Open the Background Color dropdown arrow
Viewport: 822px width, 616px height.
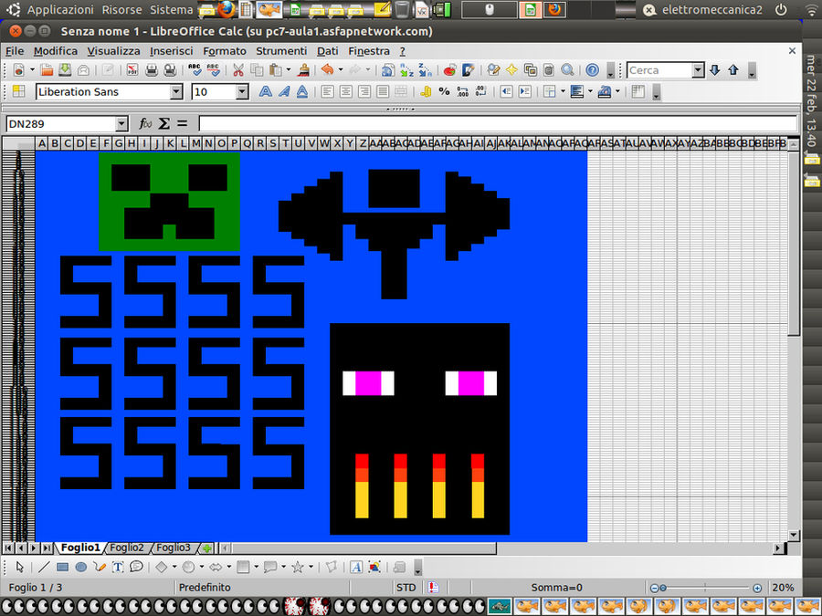pyautogui.click(x=617, y=91)
